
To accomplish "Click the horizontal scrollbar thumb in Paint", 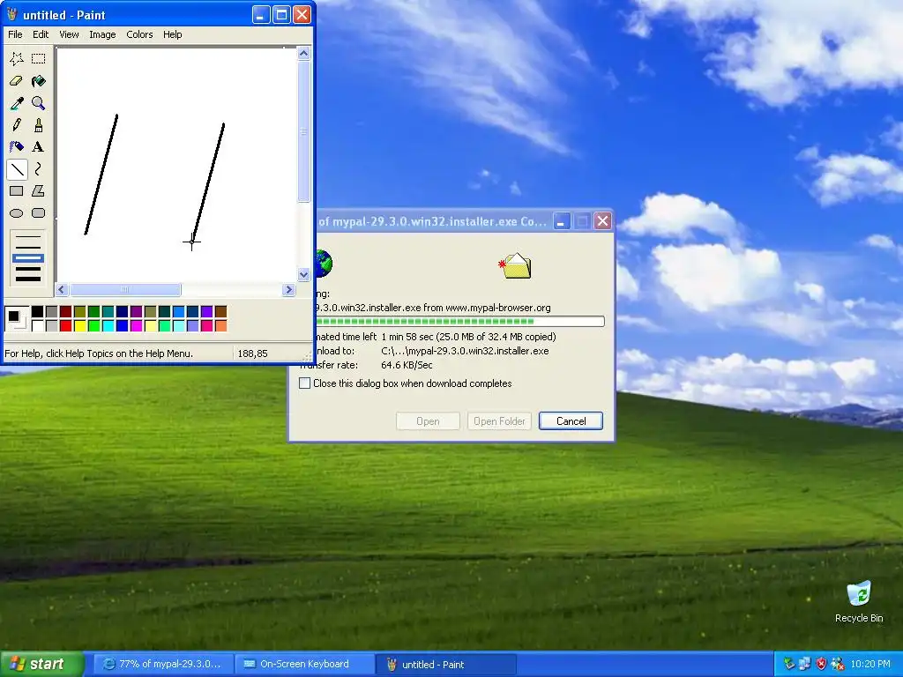I will click(125, 289).
